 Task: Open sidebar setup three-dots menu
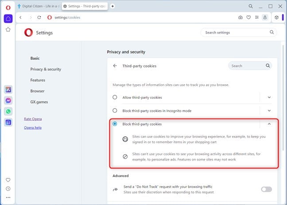coord(8,198)
